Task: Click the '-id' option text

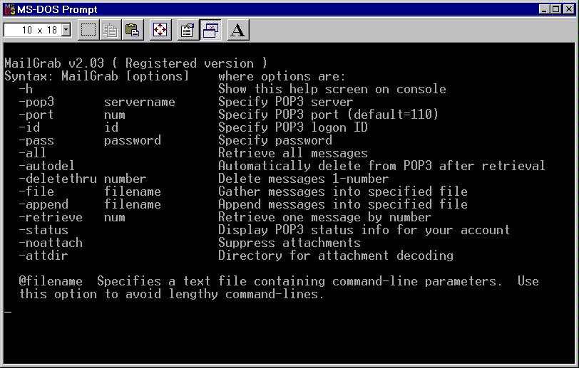Action: coord(29,127)
